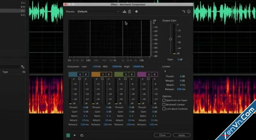The width and height of the screenshot is (256, 140).
Task: Solo the blue low band
Action: (x=80, y=74)
